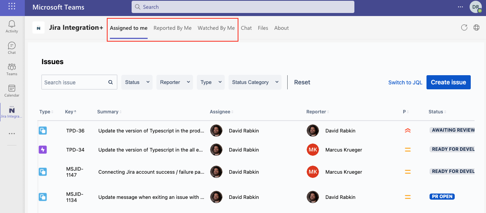Click the purple epic icon for TPD-34
This screenshot has width=486, height=213.
point(43,150)
